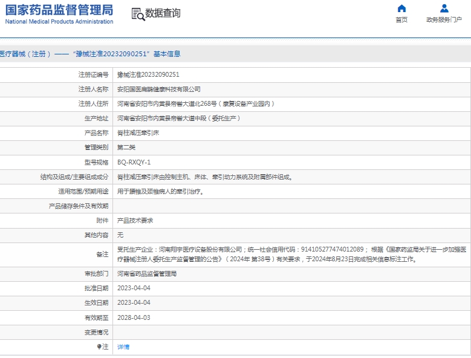Click the bulb icon next to 注
This screenshot has height=358, width=471.
(x=99, y=347)
